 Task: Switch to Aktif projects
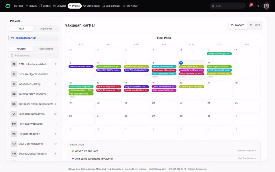[x=21, y=29]
